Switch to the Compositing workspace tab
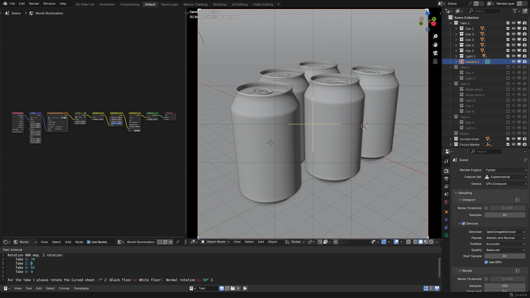The image size is (530, 298). pos(130,4)
